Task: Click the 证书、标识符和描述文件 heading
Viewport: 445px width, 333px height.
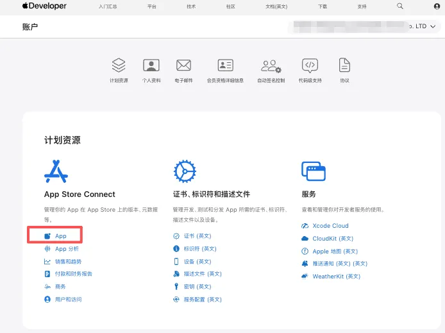Action: point(212,194)
